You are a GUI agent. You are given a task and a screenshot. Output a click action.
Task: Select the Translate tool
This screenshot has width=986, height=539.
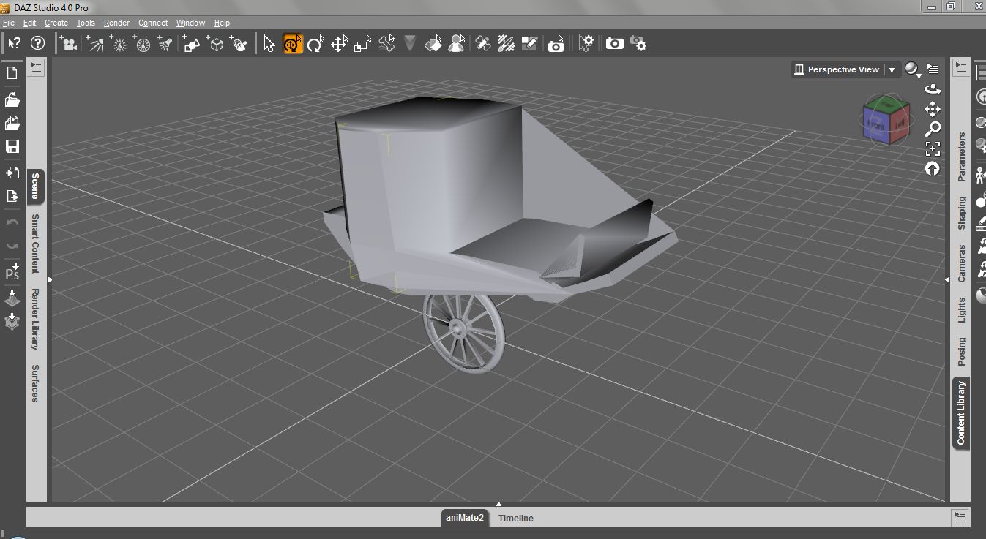tap(339, 44)
